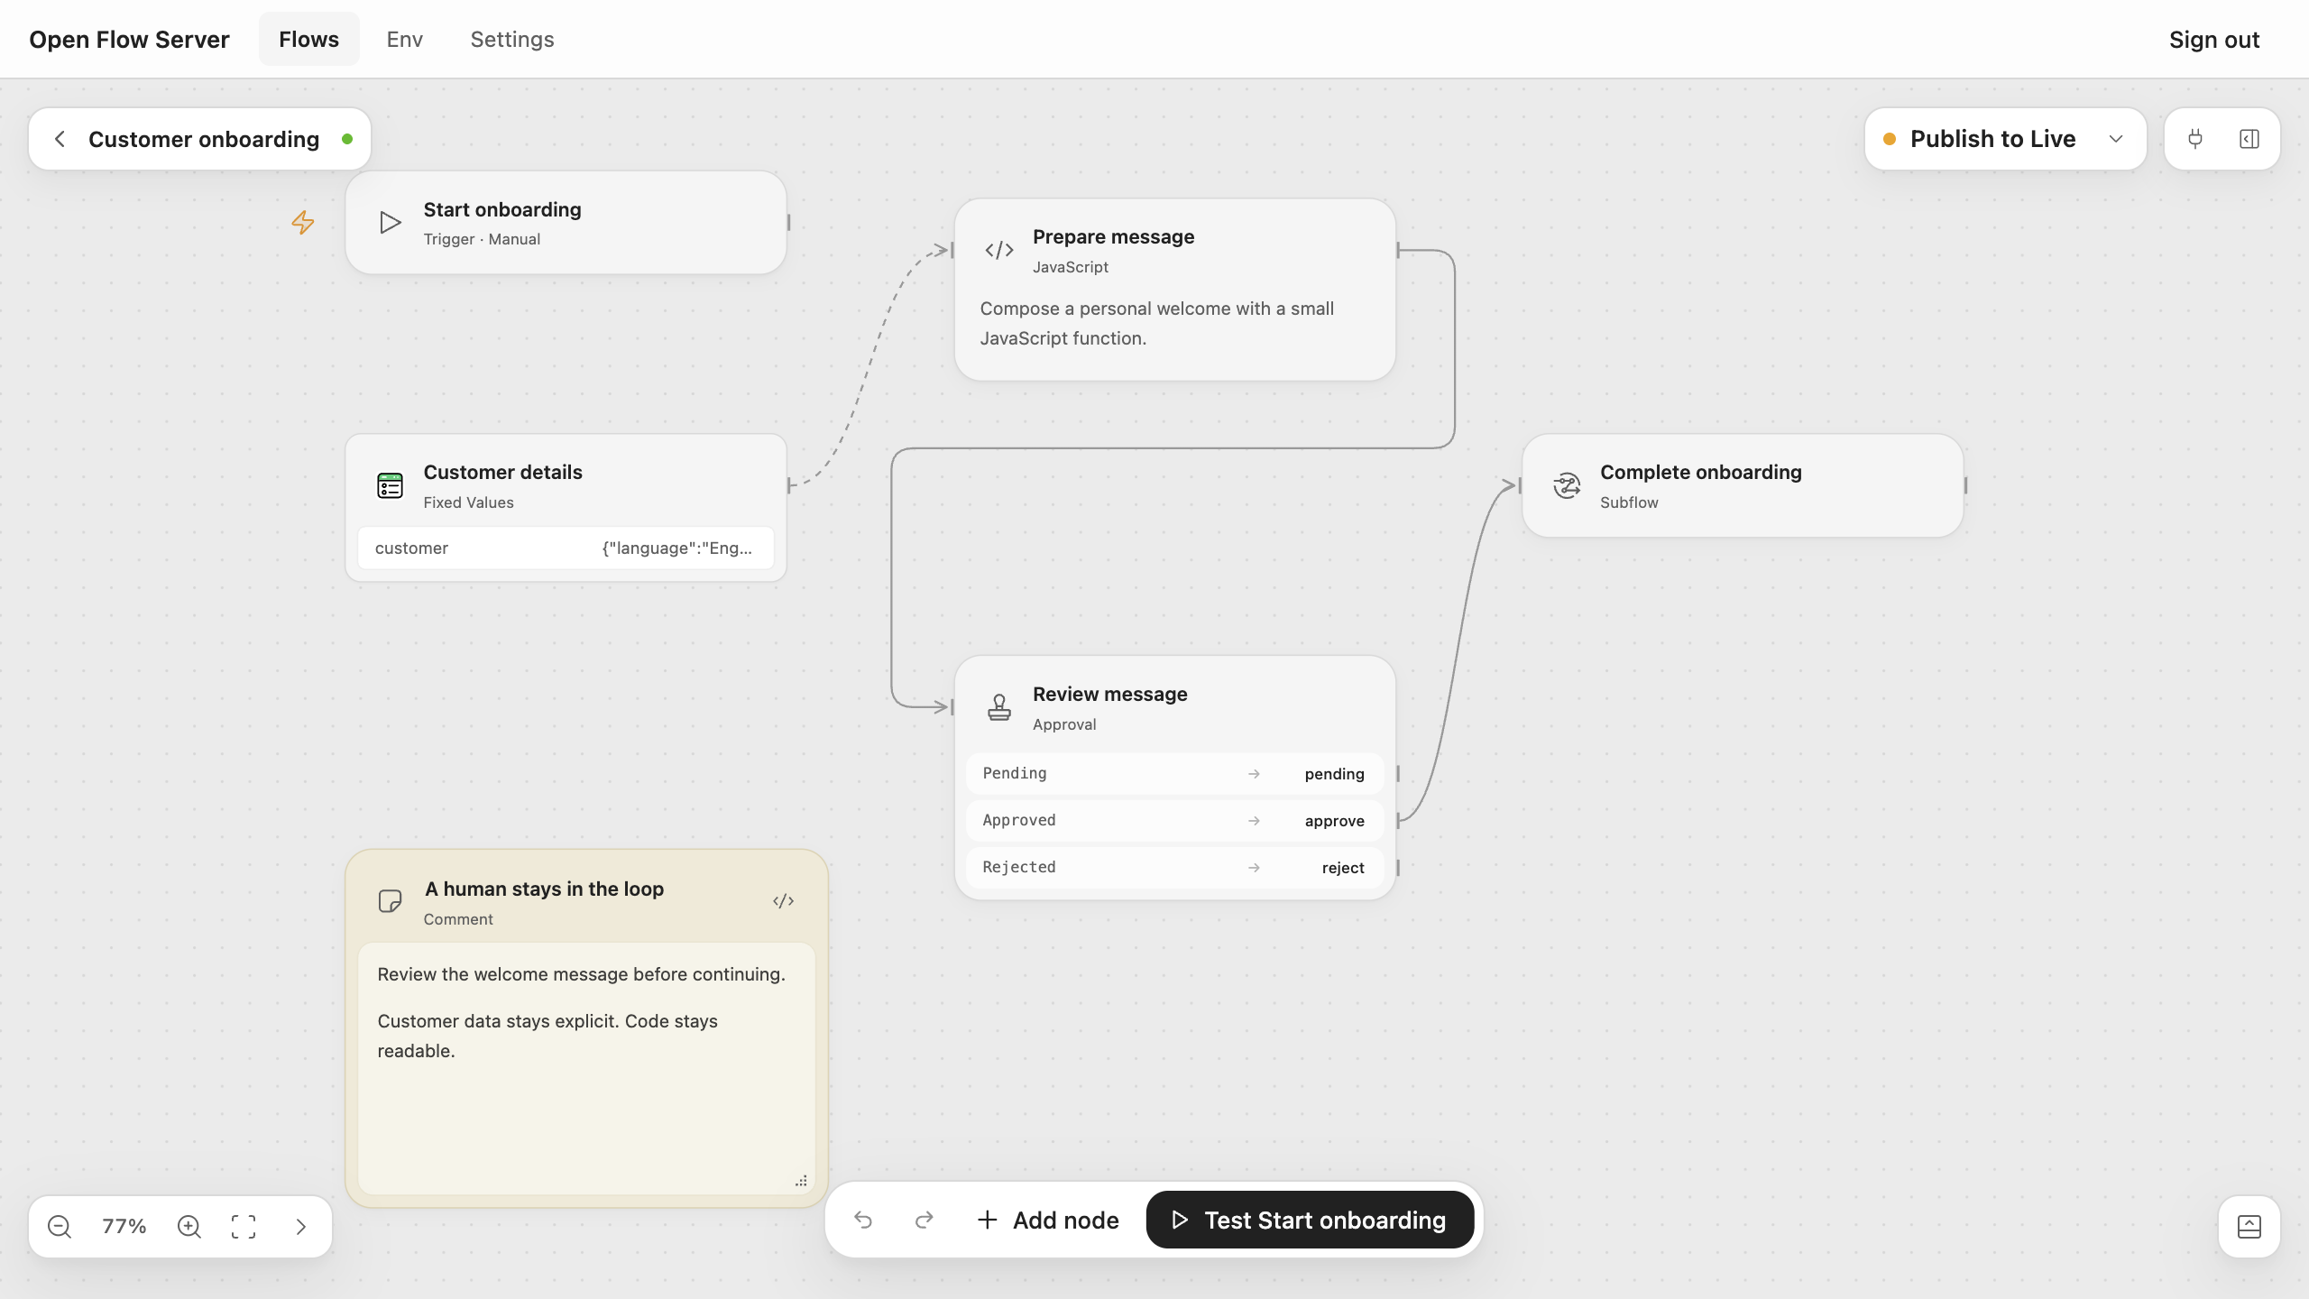This screenshot has height=1299, width=2309.
Task: Select the Pending row in Review message
Action: [x=1174, y=774]
